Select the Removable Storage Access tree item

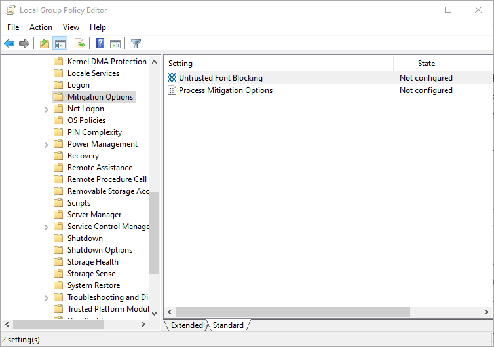108,191
